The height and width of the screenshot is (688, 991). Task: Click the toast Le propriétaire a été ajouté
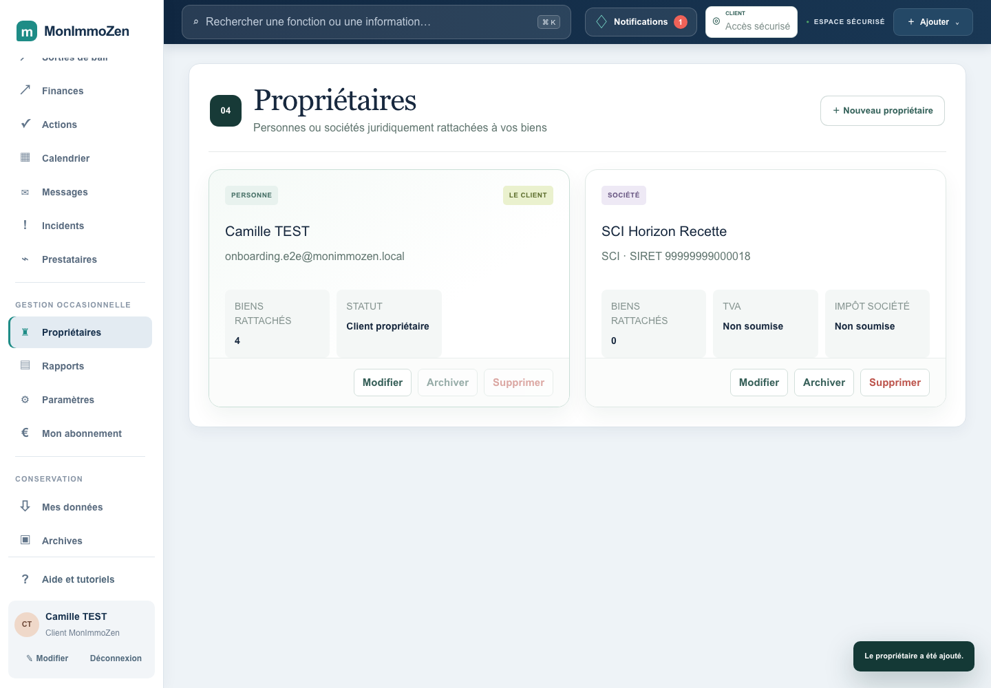click(914, 656)
